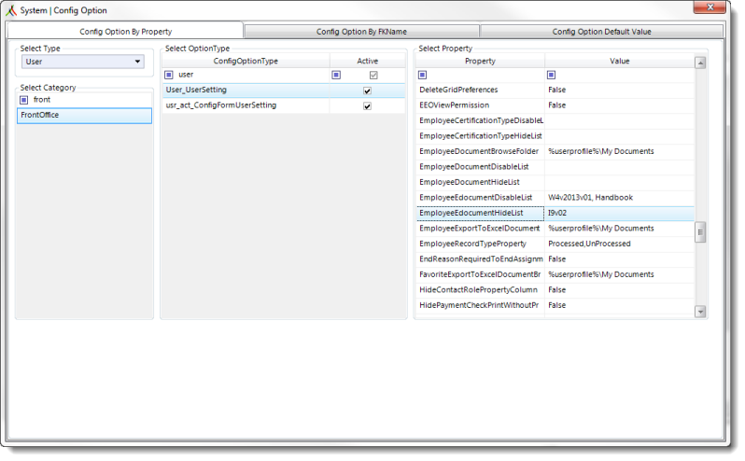The image size is (745, 461).
Task: Sort by the ConfigOptionType column header
Action: (x=246, y=61)
